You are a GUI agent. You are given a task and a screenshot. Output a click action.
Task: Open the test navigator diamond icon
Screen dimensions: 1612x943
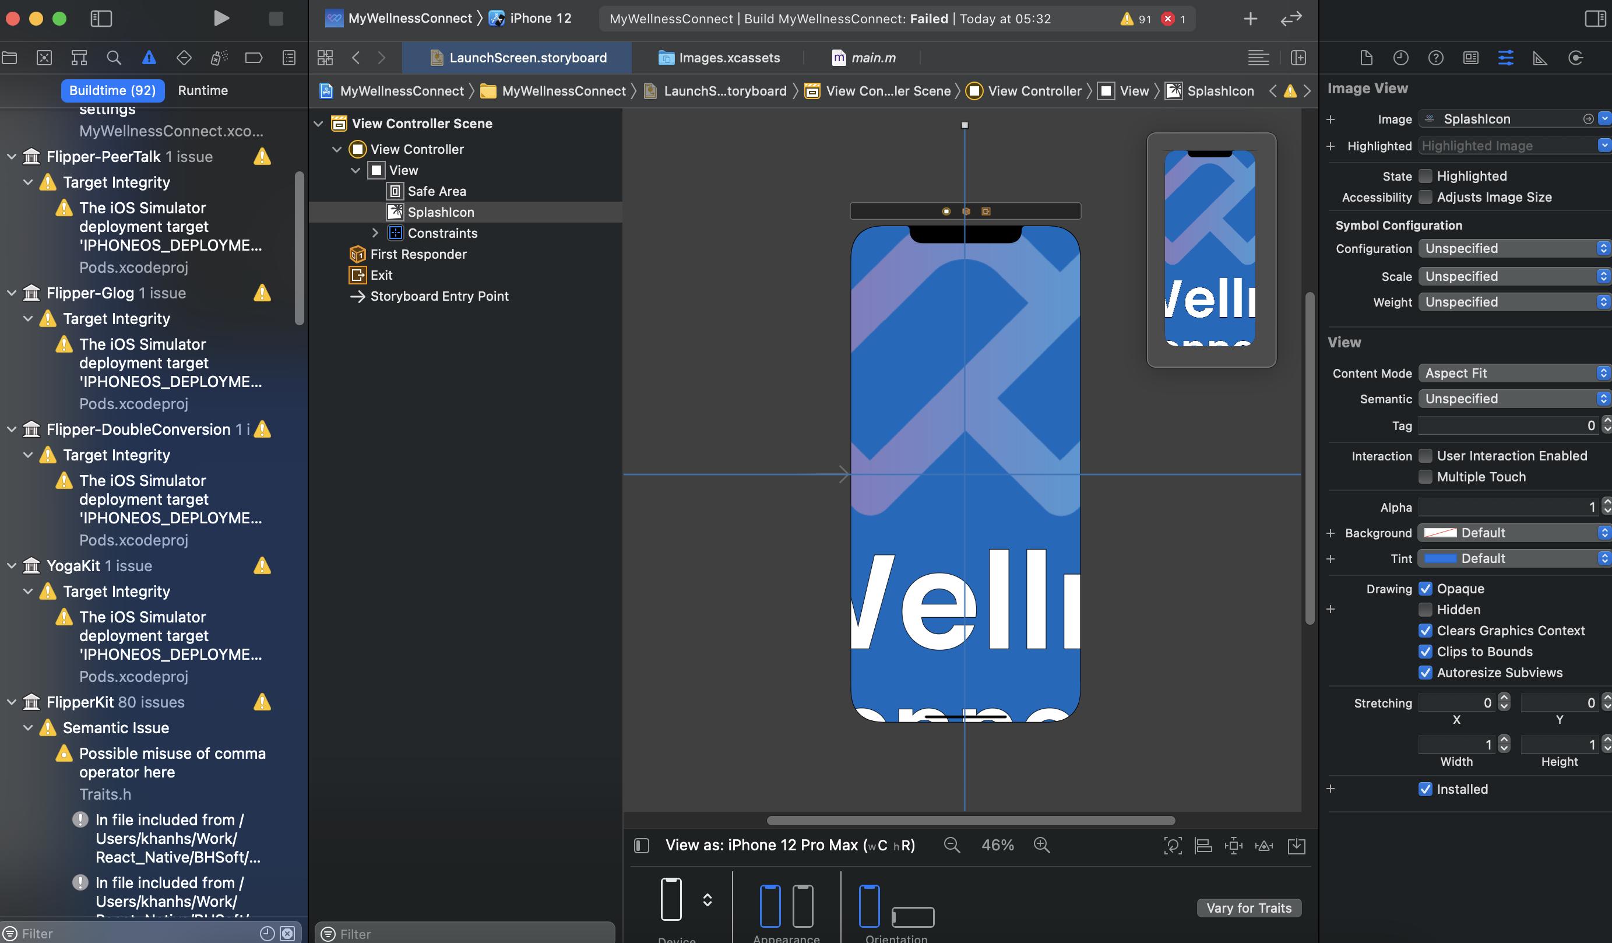point(184,58)
